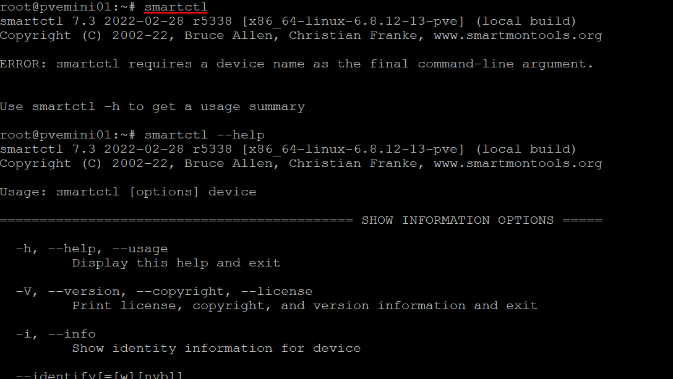Viewport: 673px width, 379px height.
Task: Open www.smartmontools.org link above the ERROR line
Action: click(518, 35)
